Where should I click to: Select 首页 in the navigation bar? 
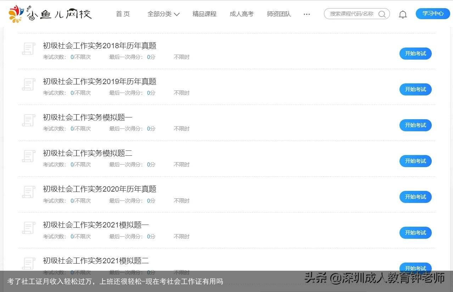click(122, 14)
